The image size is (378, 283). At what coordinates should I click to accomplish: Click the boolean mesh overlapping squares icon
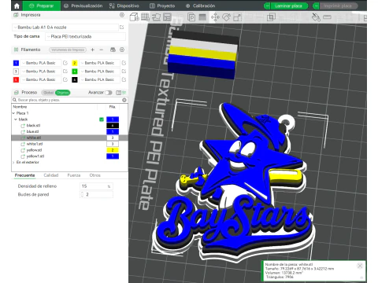pos(271,17)
